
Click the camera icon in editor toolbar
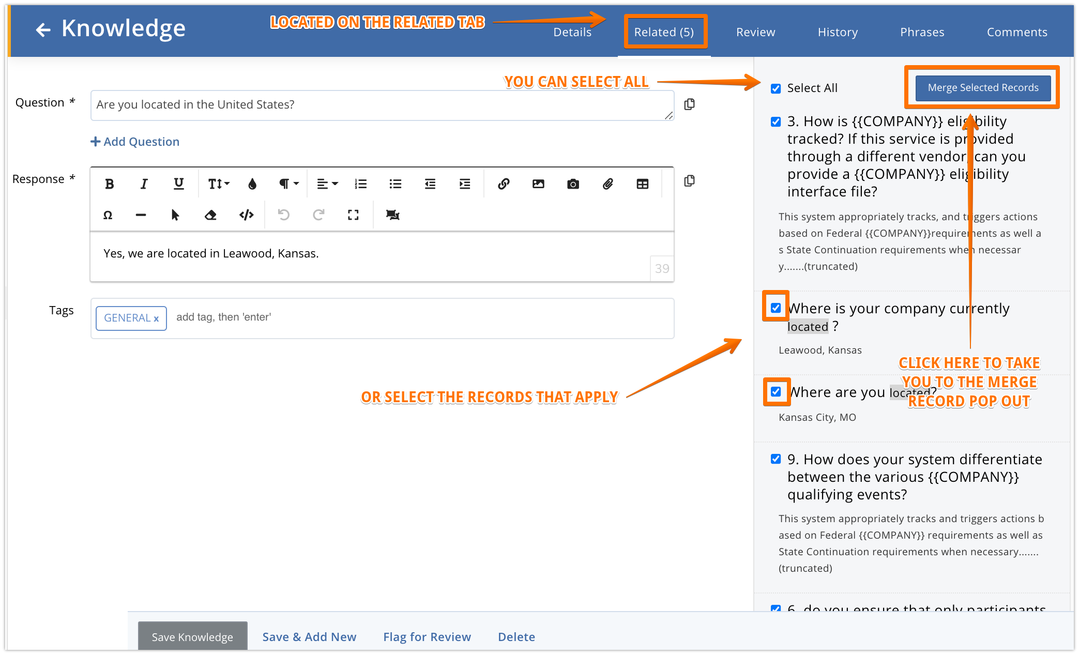click(x=573, y=184)
